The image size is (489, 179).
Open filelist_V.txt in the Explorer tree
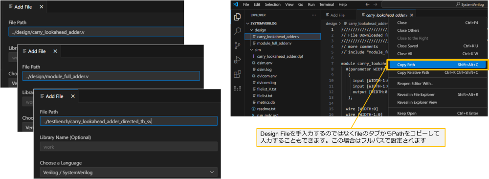point(283,89)
